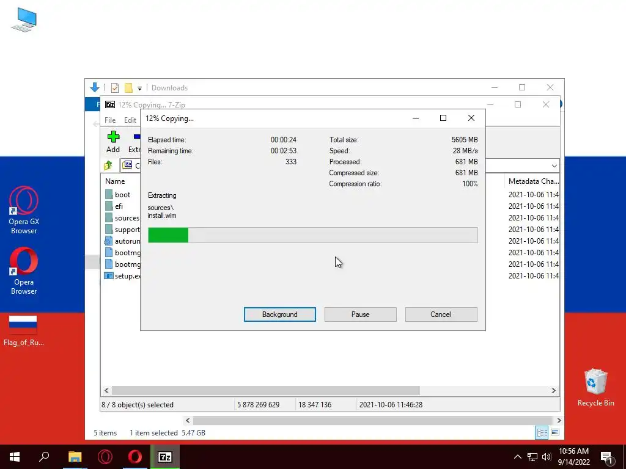The width and height of the screenshot is (626, 469).
Task: Open Opera GX from the taskbar
Action: 105,457
